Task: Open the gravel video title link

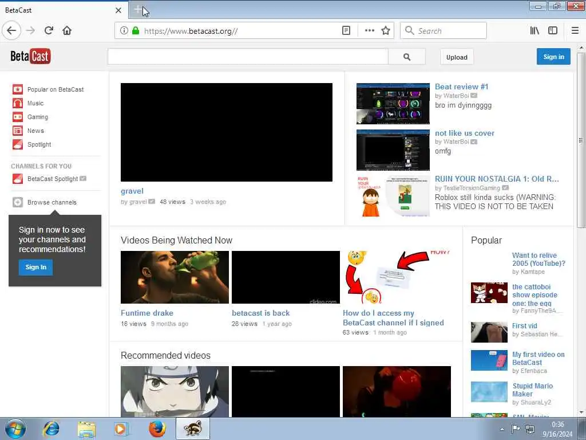Action: coord(132,191)
